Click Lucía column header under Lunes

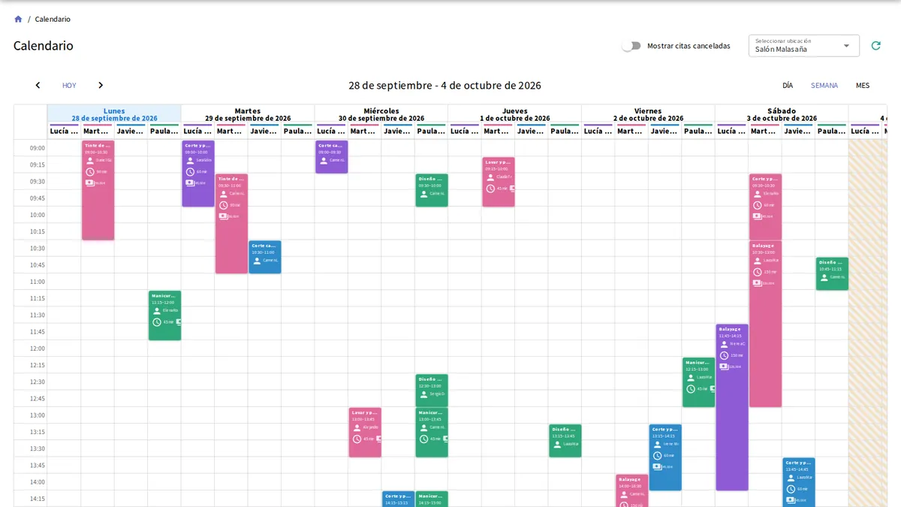point(65,131)
